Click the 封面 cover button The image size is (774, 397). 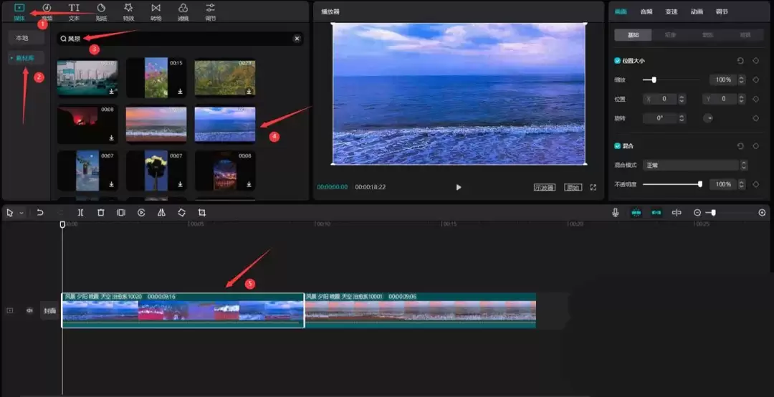coord(49,311)
